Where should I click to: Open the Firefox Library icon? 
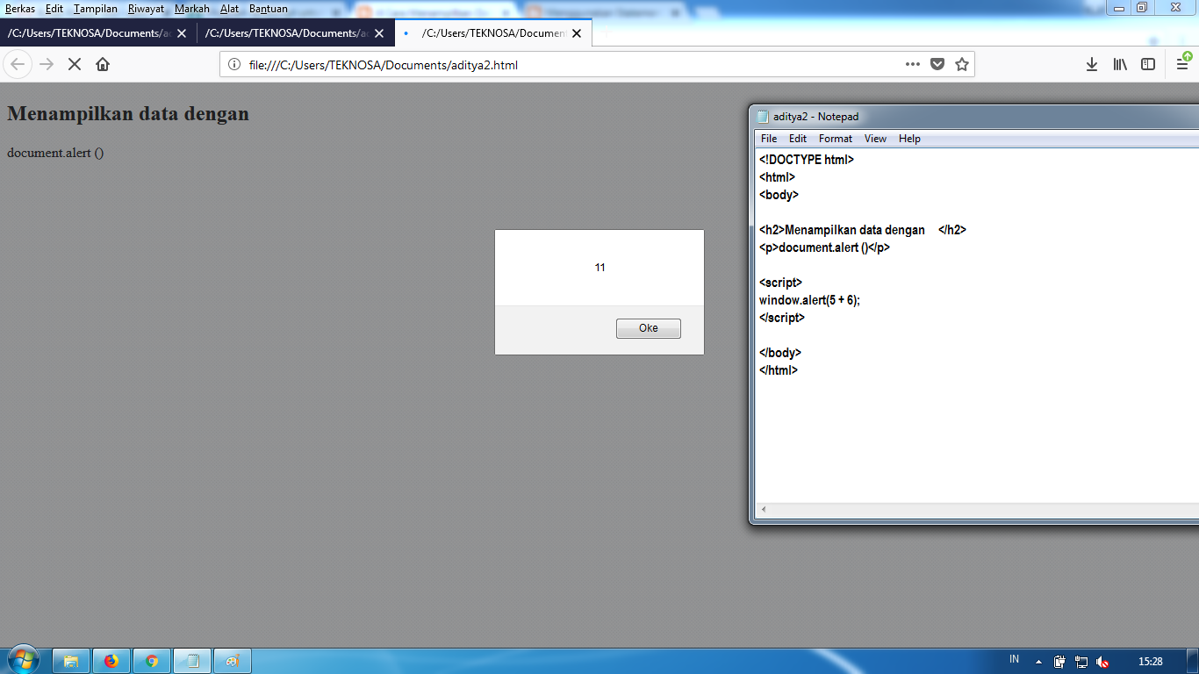1120,64
